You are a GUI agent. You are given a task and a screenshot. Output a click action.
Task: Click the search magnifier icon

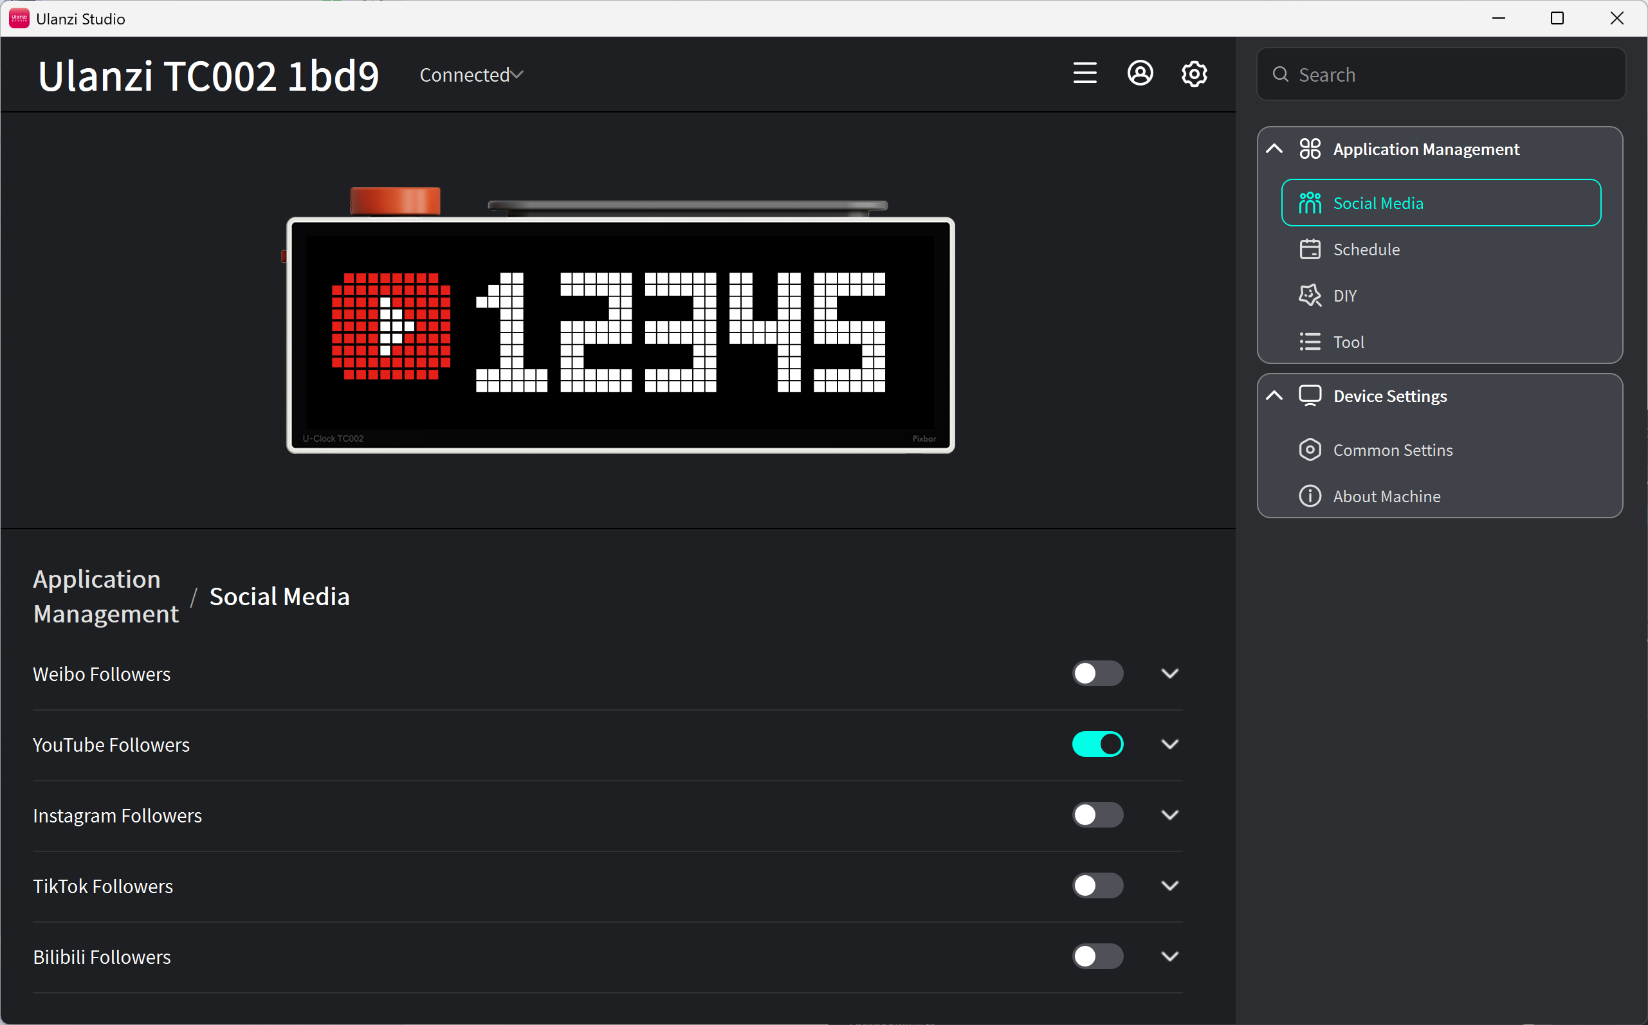coord(1280,74)
